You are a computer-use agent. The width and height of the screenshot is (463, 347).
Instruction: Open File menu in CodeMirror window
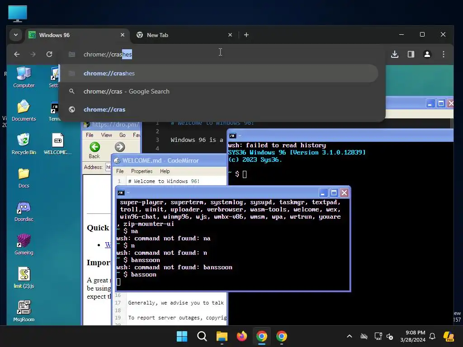tap(120, 171)
